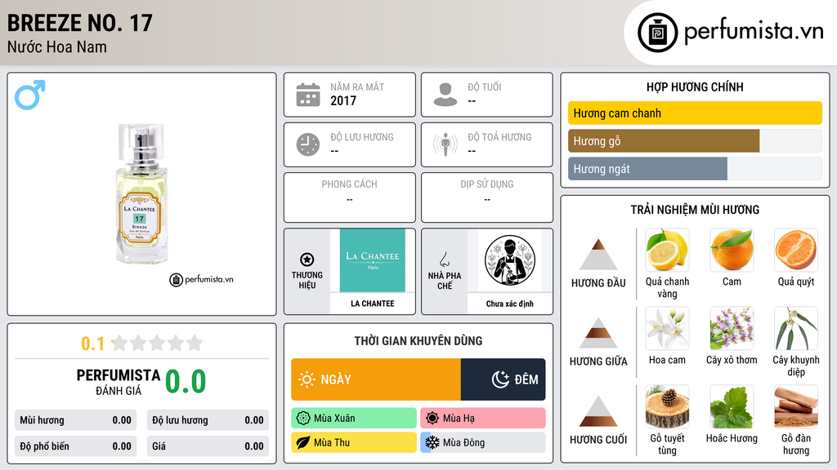837x470 pixels.
Task: Click the star badge Thương hiệu icon
Action: pyautogui.click(x=307, y=259)
